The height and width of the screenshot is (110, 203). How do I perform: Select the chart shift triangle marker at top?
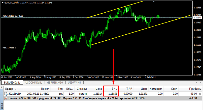point(154,1)
